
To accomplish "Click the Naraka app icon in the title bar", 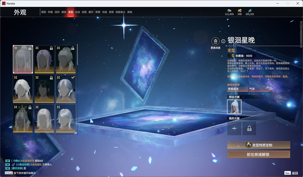I will tap(4, 3).
